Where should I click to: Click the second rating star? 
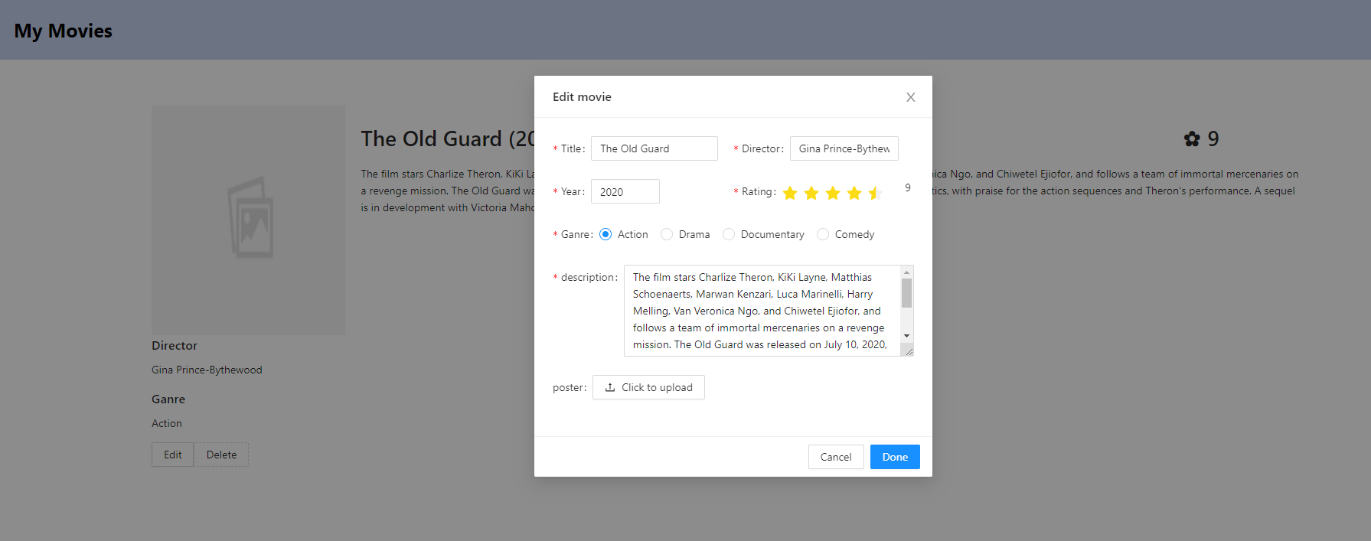(811, 193)
